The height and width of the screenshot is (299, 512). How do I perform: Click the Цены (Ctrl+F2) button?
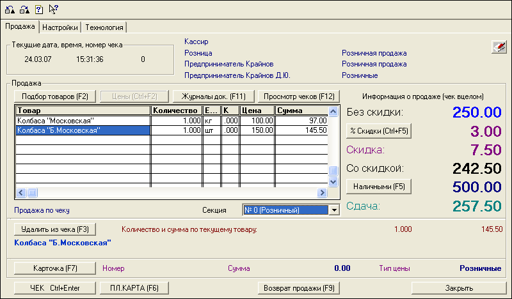(x=134, y=96)
